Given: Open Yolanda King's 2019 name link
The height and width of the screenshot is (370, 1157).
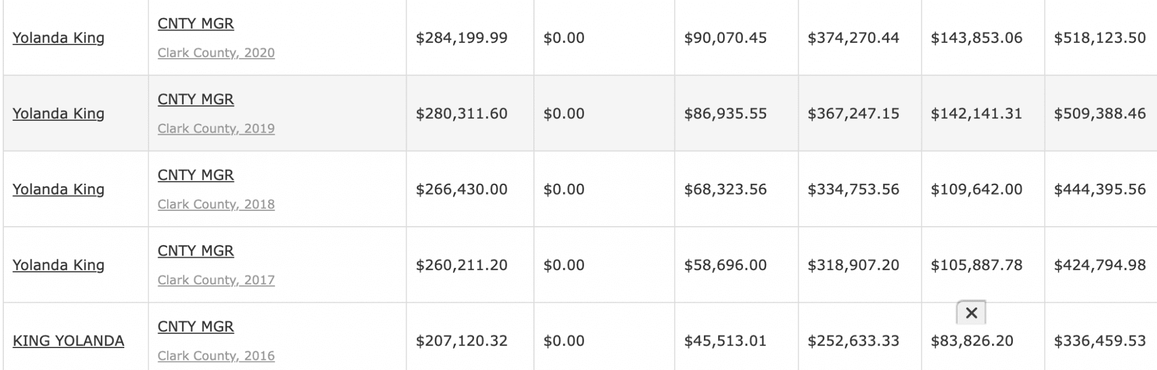Looking at the screenshot, I should tap(58, 113).
